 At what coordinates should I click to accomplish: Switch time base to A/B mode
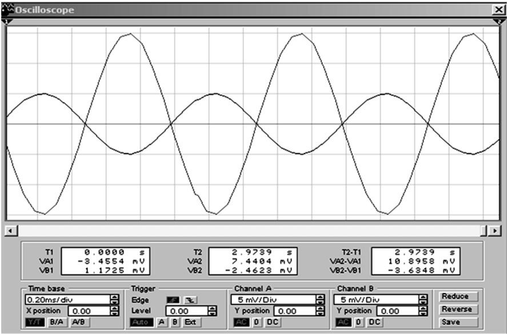click(78, 322)
